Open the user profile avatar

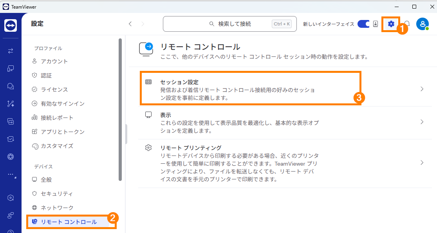pyautogui.click(x=423, y=24)
